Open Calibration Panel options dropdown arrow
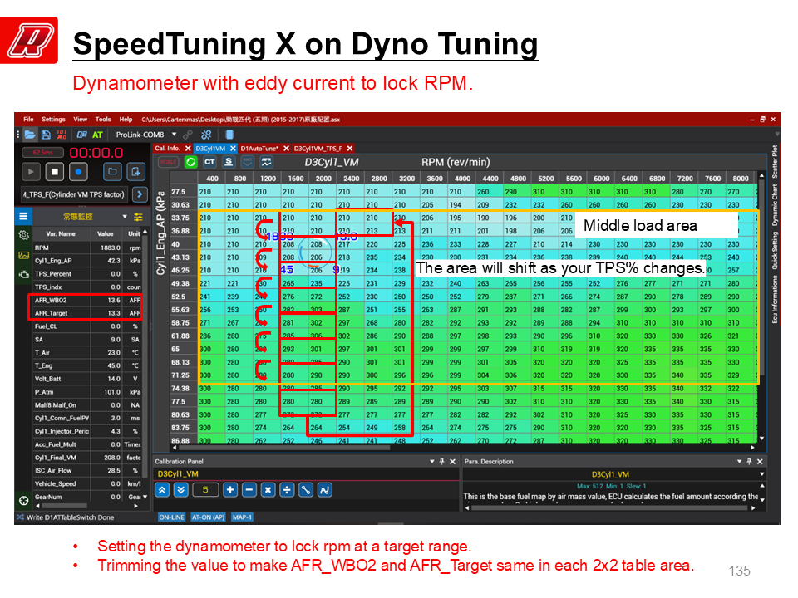This screenshot has width=798, height=598. pos(432,461)
